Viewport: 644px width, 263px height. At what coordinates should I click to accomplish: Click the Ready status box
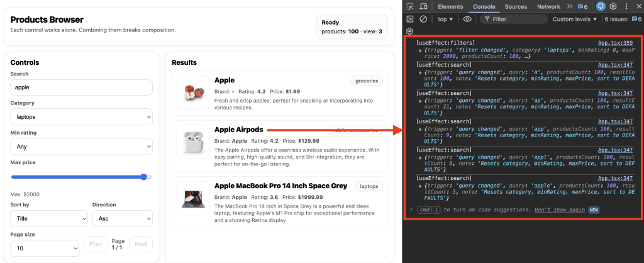click(x=352, y=26)
